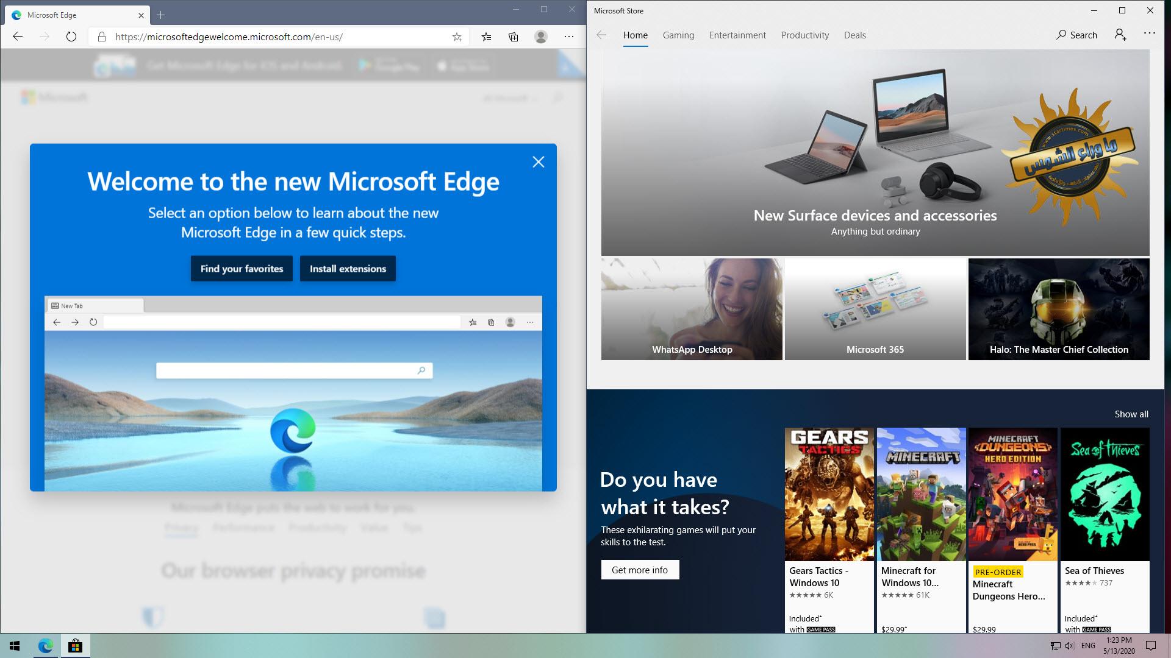Image resolution: width=1171 pixels, height=658 pixels.
Task: Click Get more info button
Action: pos(640,570)
